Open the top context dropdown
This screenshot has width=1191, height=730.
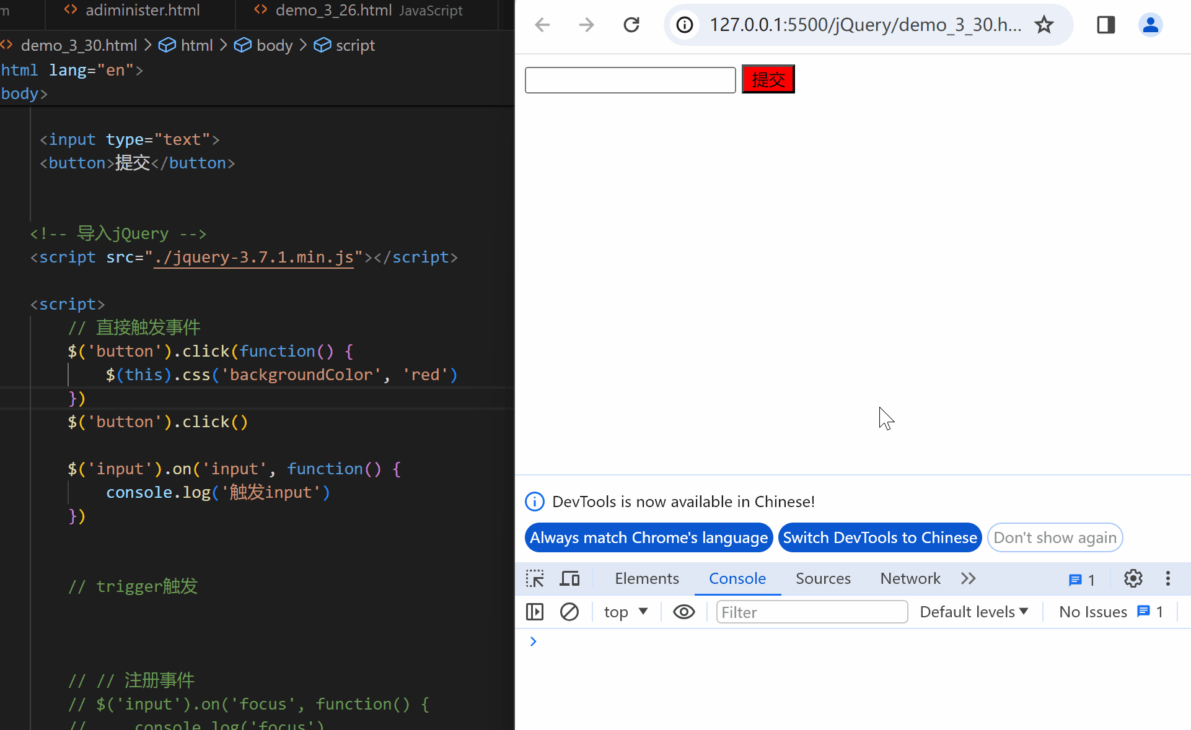pyautogui.click(x=625, y=612)
